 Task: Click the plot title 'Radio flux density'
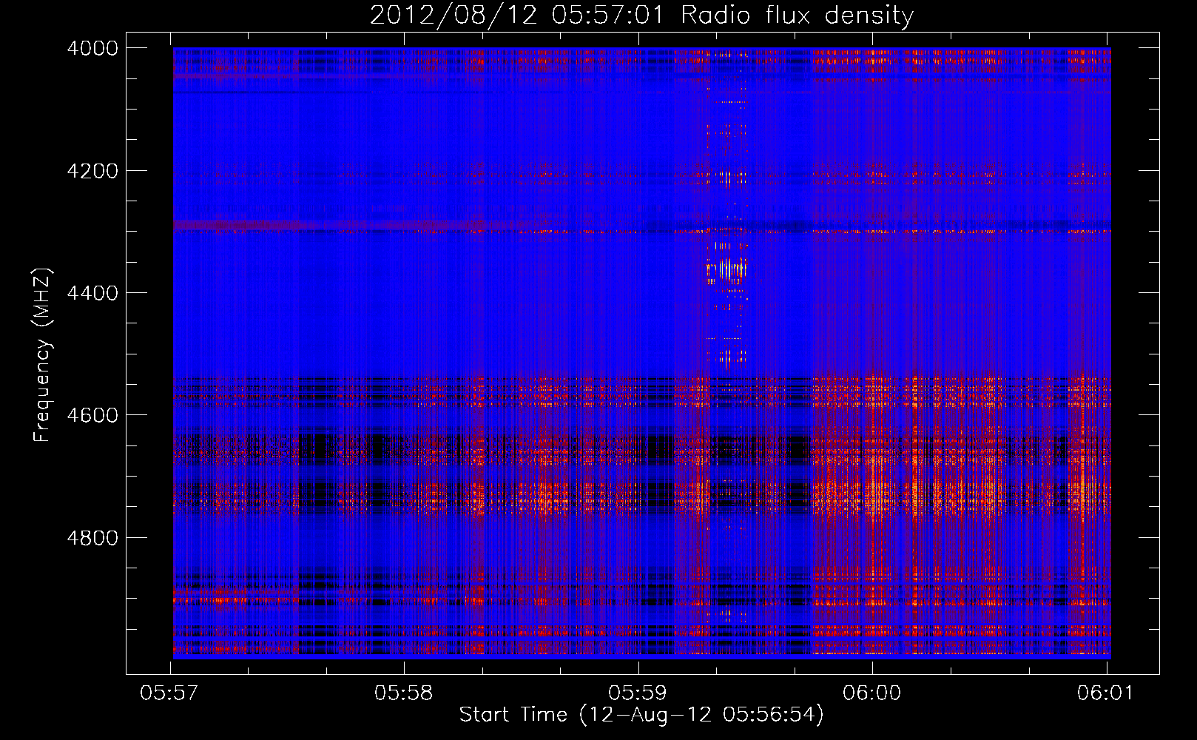click(x=797, y=15)
